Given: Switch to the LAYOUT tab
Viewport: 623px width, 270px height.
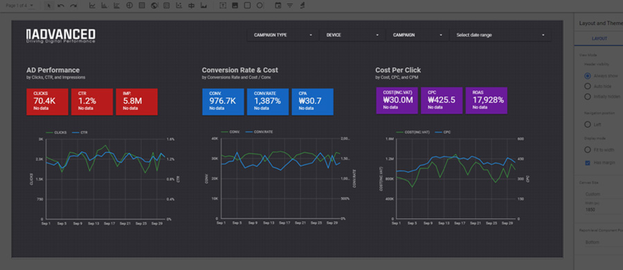Looking at the screenshot, I should pyautogui.click(x=599, y=39).
